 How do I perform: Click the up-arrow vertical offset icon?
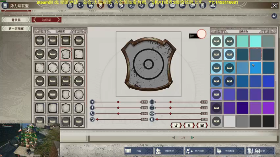point(92,108)
